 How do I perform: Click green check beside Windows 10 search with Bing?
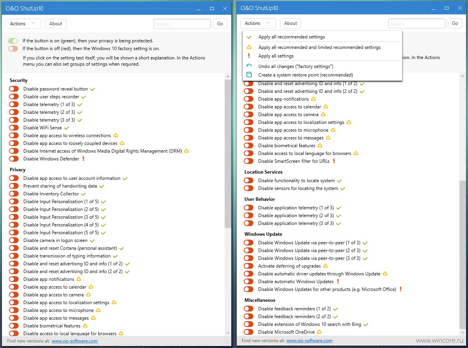click(366, 324)
